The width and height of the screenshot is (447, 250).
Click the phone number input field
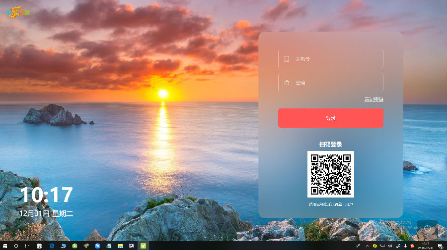coord(330,58)
